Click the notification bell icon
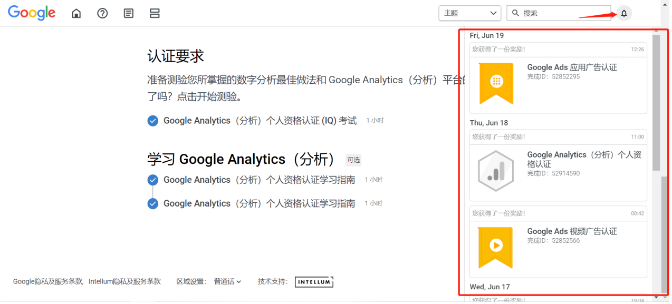Image resolution: width=672 pixels, height=304 pixels. (x=624, y=13)
